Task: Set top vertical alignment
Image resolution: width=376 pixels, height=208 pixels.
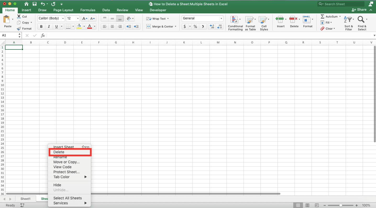Action: [x=105, y=19]
